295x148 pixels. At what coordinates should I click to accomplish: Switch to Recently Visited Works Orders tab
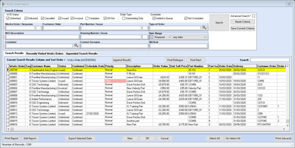pos(45,54)
